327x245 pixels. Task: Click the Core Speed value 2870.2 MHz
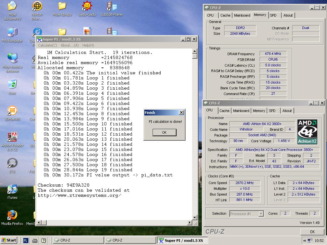point(245,183)
